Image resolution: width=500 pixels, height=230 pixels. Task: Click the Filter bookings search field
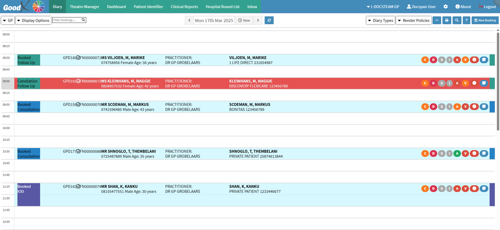67,20
